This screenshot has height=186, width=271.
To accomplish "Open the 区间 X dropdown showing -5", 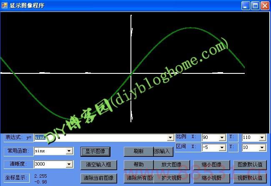I will [222, 148].
